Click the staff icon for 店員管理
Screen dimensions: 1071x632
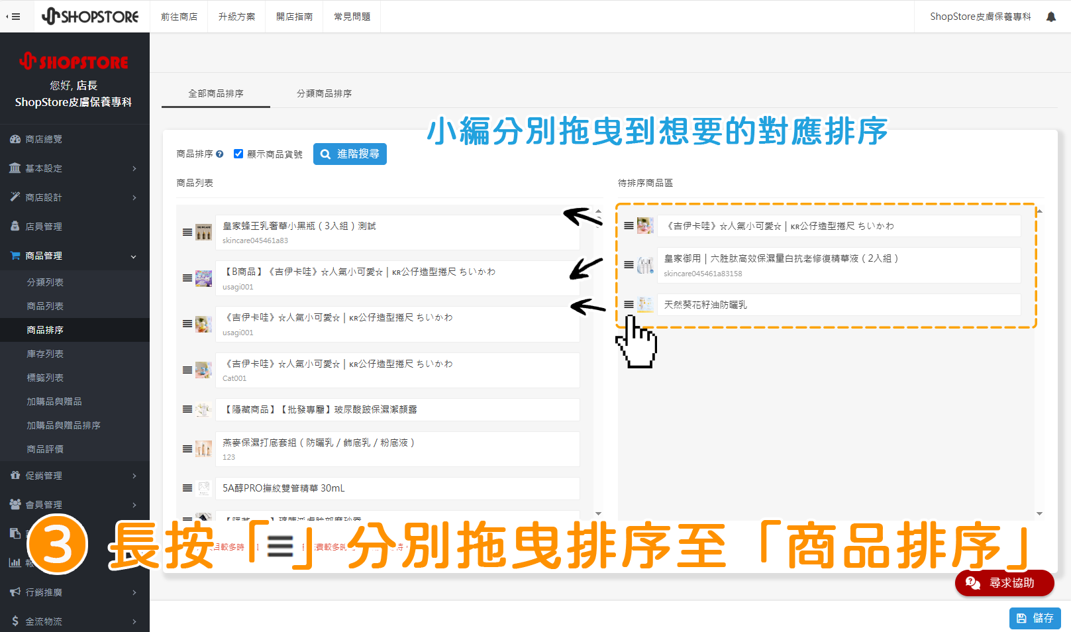tap(15, 226)
